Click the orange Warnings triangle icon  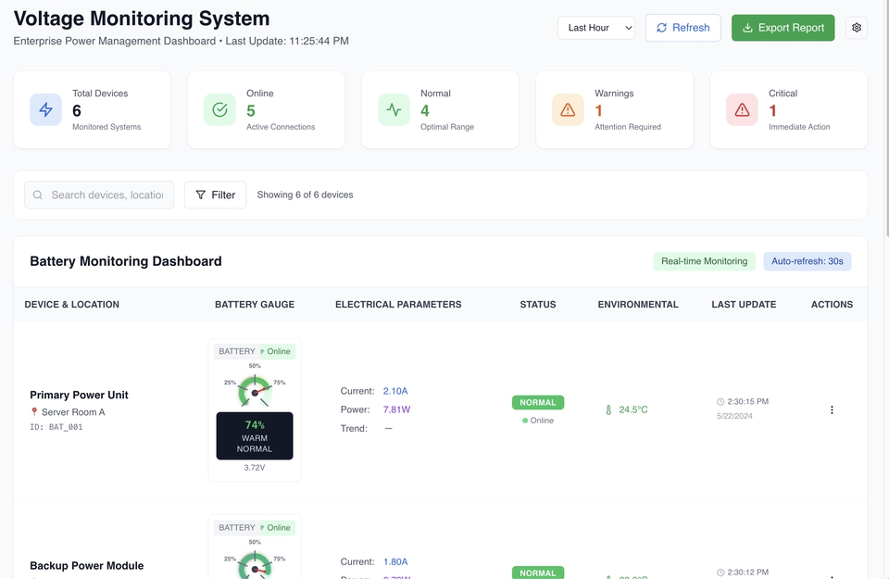568,109
